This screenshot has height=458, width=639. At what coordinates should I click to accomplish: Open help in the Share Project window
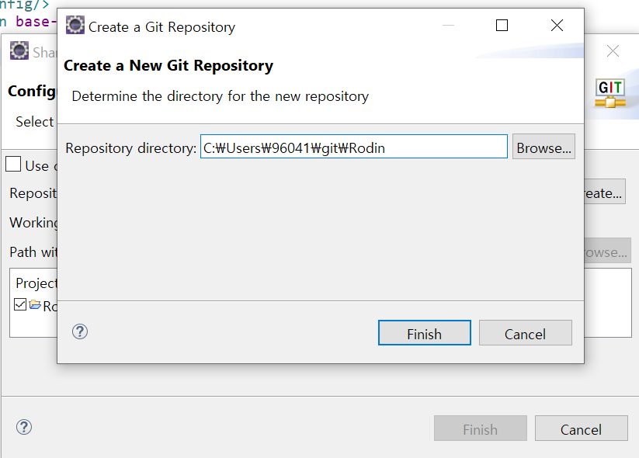point(24,427)
